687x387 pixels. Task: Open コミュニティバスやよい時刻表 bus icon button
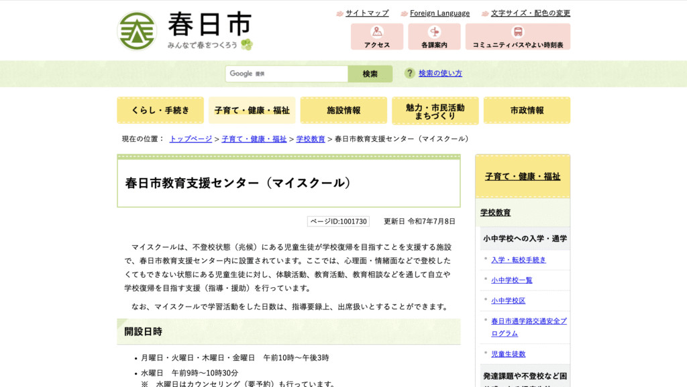517,37
